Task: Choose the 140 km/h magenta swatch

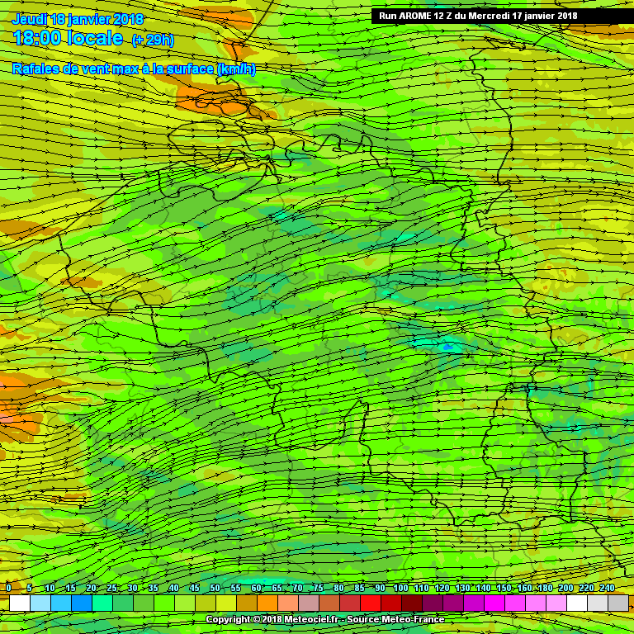Action: pyautogui.click(x=494, y=603)
